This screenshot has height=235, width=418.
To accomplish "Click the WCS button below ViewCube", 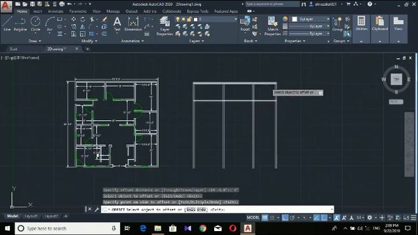I will click(396, 102).
